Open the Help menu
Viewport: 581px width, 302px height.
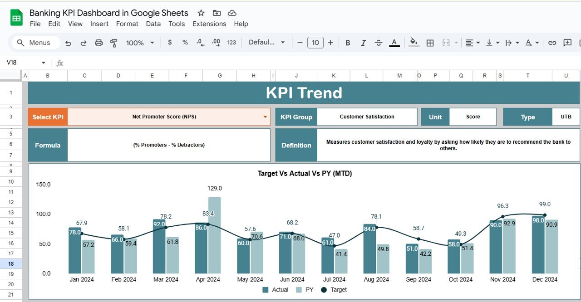pos(241,24)
